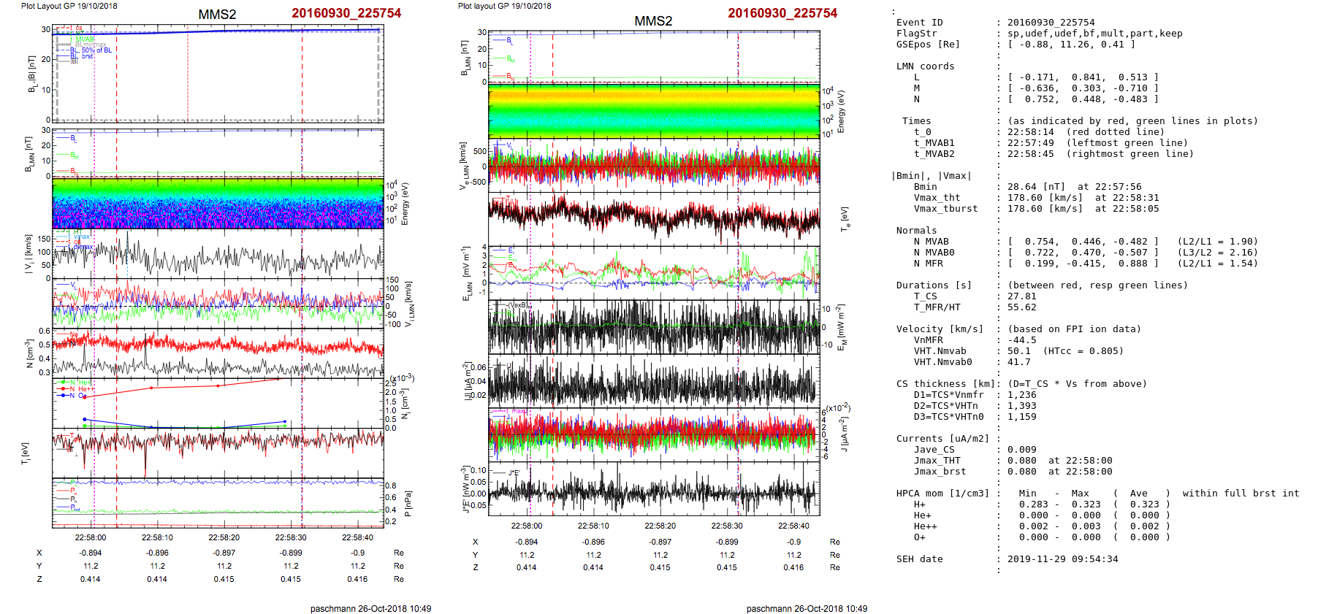The height and width of the screenshot is (614, 1318).
Task: Click the Plot Layout GP header above the left plot
Action: [x=69, y=6]
